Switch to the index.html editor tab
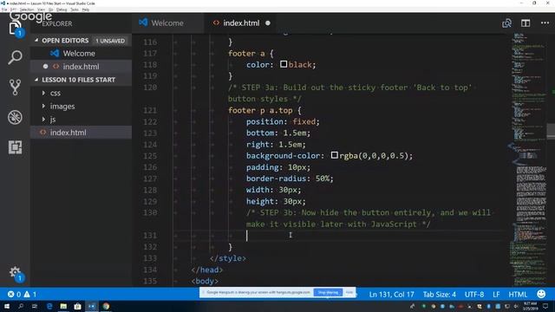The image size is (555, 312). [241, 23]
